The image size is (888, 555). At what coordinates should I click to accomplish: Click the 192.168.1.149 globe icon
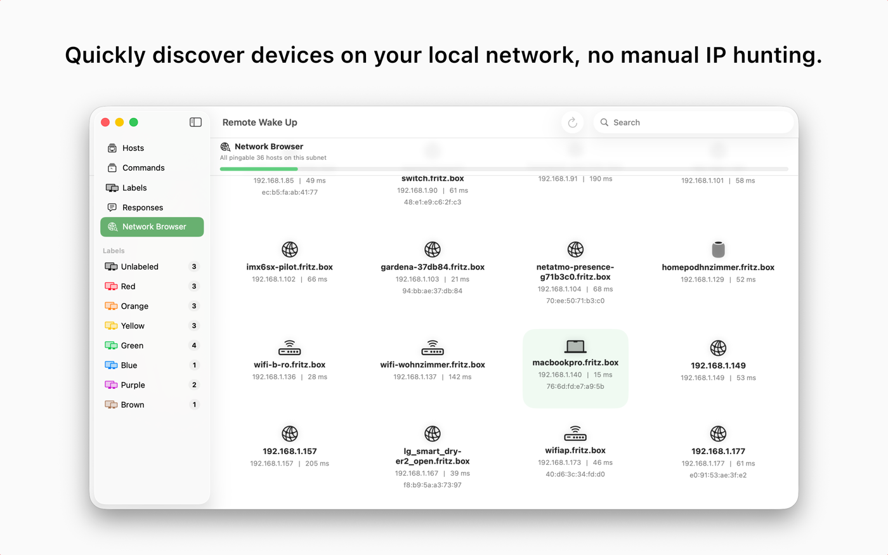point(718,348)
